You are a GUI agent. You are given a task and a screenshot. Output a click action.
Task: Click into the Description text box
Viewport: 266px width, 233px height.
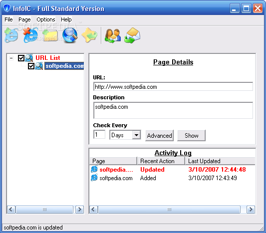pyautogui.click(x=173, y=110)
